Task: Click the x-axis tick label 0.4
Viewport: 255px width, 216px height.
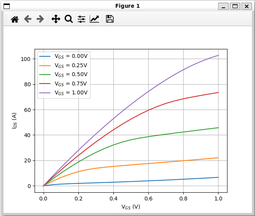Action: tap(113, 199)
